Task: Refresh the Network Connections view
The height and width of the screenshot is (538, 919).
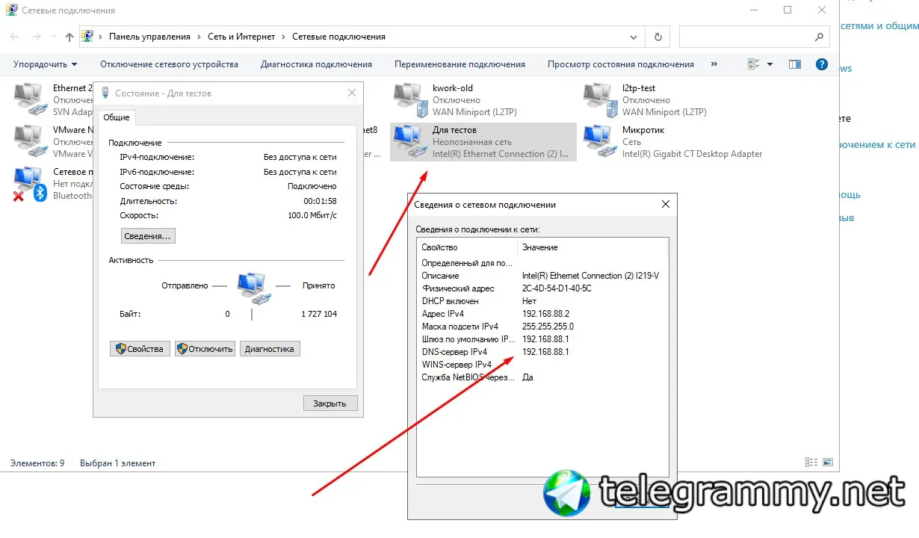Action: 657,37
